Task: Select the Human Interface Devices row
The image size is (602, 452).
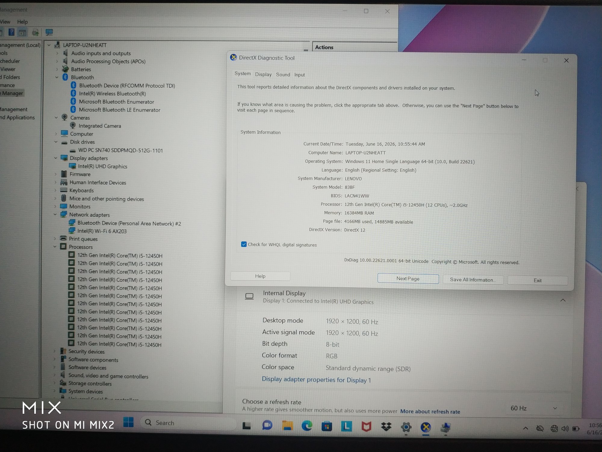Action: 98,183
